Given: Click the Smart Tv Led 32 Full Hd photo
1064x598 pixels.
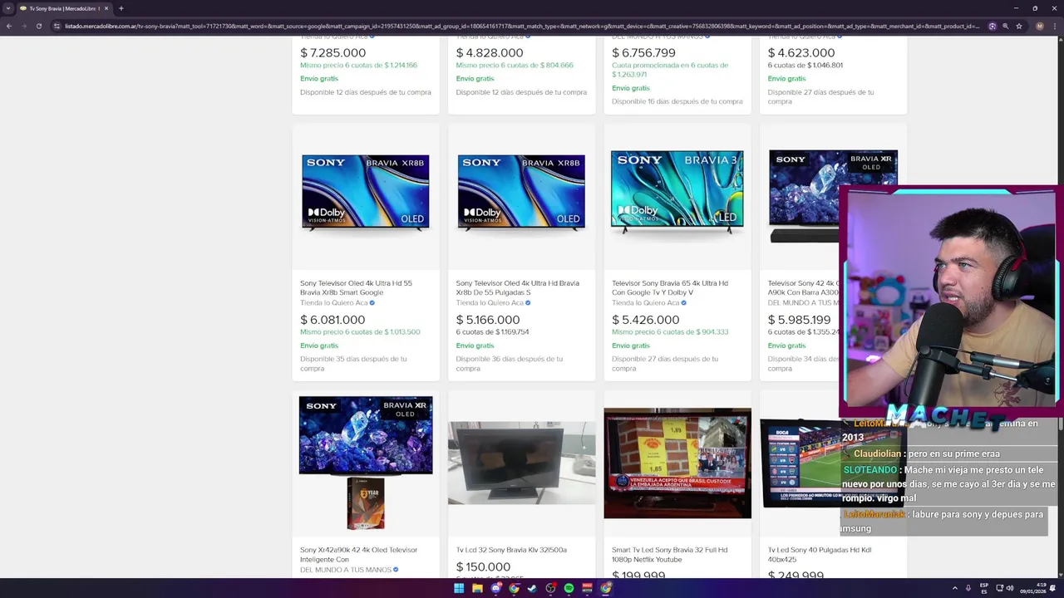Looking at the screenshot, I should [x=677, y=463].
